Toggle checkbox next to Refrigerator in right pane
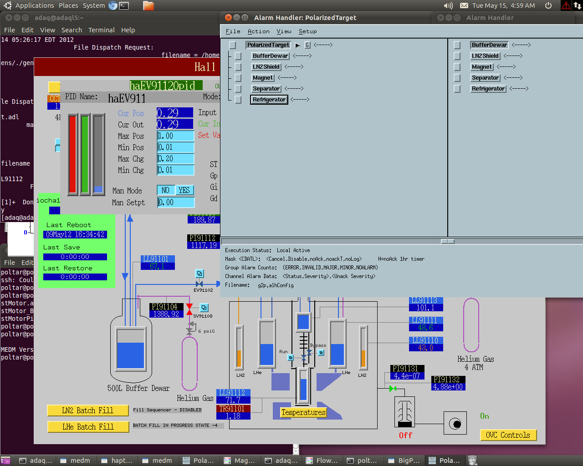The width and height of the screenshot is (583, 466). (457, 89)
